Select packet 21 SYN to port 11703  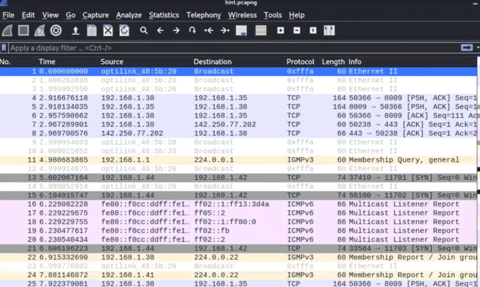click(x=238, y=249)
